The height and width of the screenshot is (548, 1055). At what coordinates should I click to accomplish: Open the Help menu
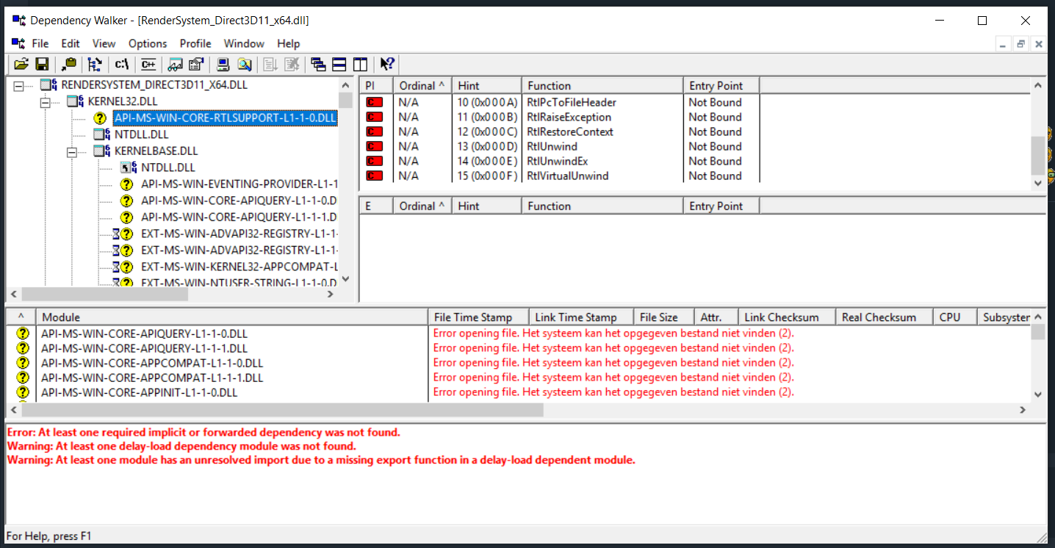click(289, 43)
